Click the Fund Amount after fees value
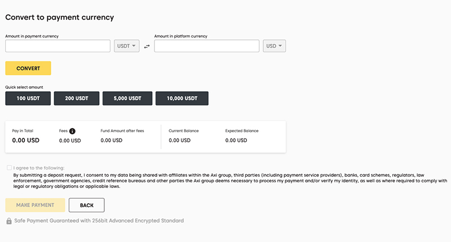This screenshot has height=242, width=451. pyautogui.click(x=111, y=140)
